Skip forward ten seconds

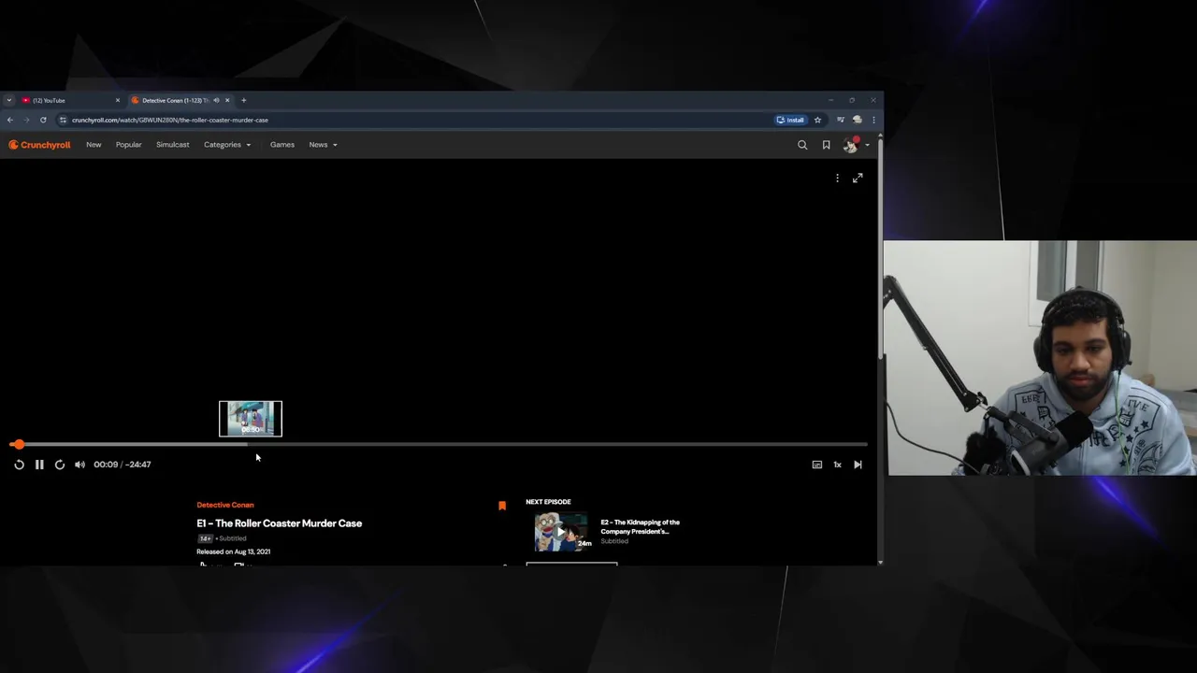60,465
